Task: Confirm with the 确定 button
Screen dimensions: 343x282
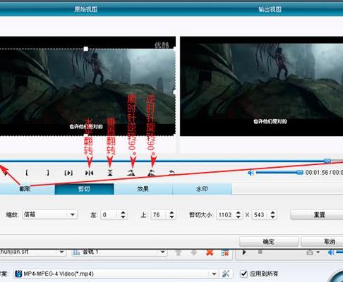Action: point(269,242)
